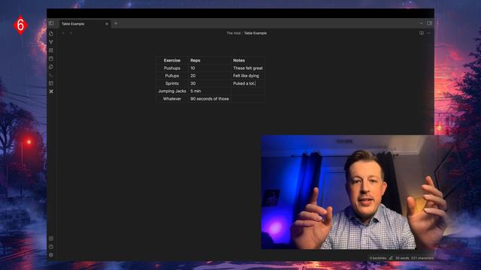Open the vault switcher icon
Image resolution: width=481 pixels, height=270 pixels.
pyautogui.click(x=51, y=238)
